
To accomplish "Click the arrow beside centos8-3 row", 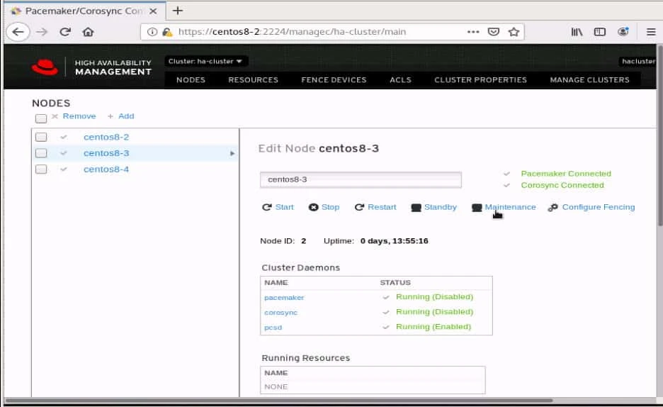I will 232,153.
